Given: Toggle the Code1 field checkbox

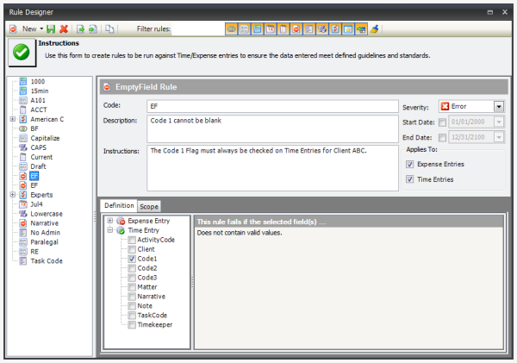Looking at the screenshot, I should (131, 259).
